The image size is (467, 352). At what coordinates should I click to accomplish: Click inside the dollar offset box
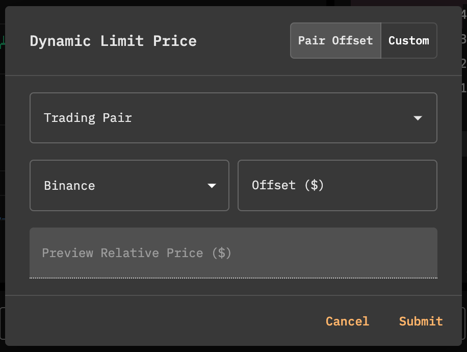337,186
